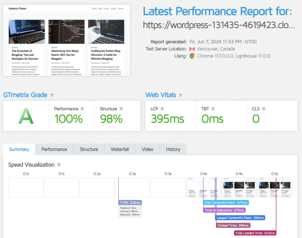302x238 pixels.
Task: Click the TTFB: 226ms marker
Action: pos(130,203)
